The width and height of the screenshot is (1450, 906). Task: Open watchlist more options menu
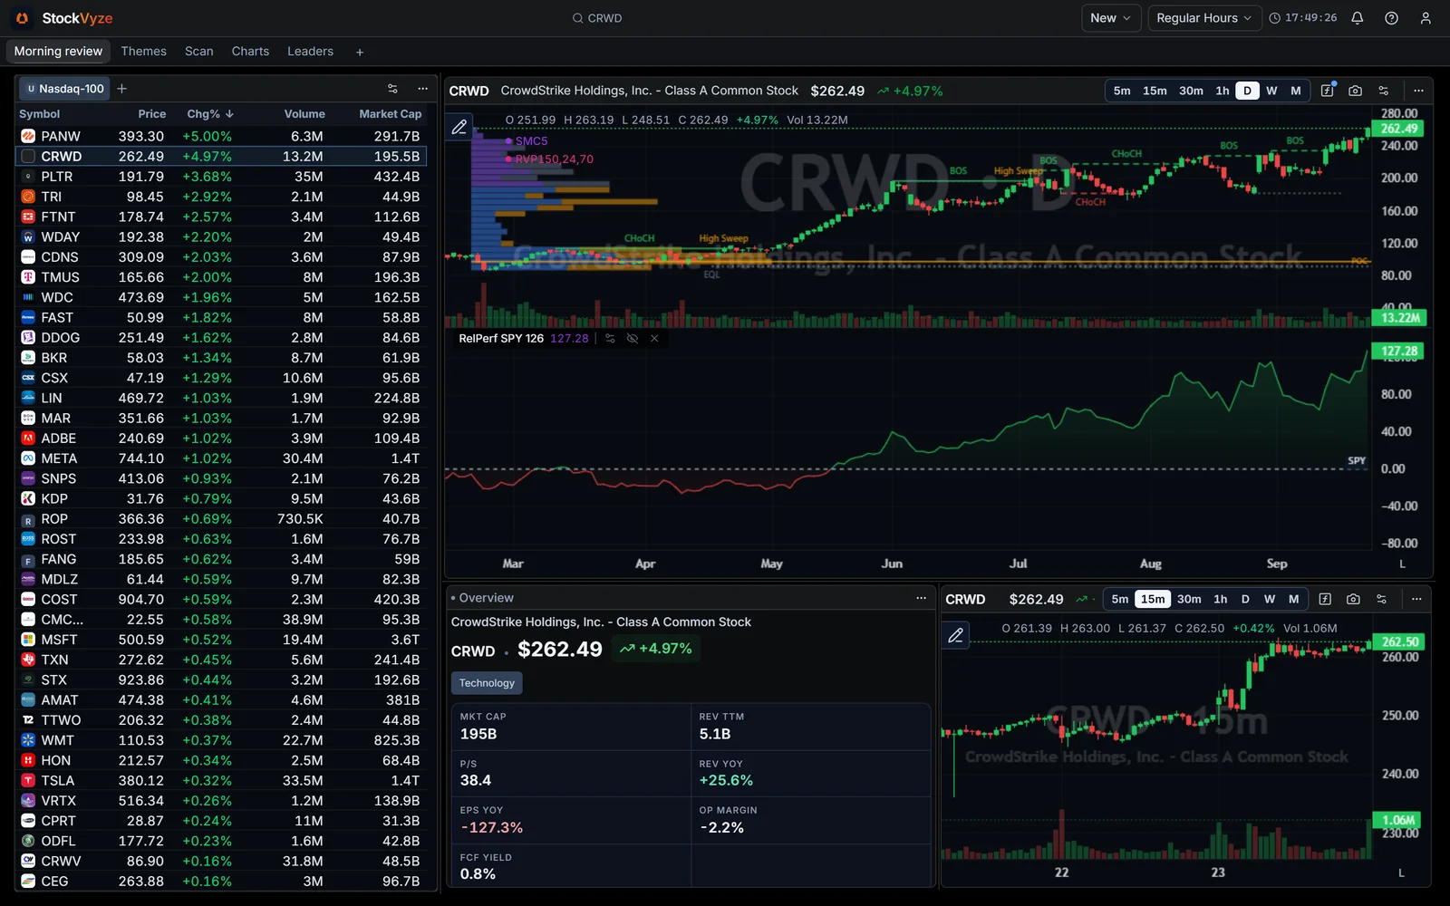click(x=422, y=89)
